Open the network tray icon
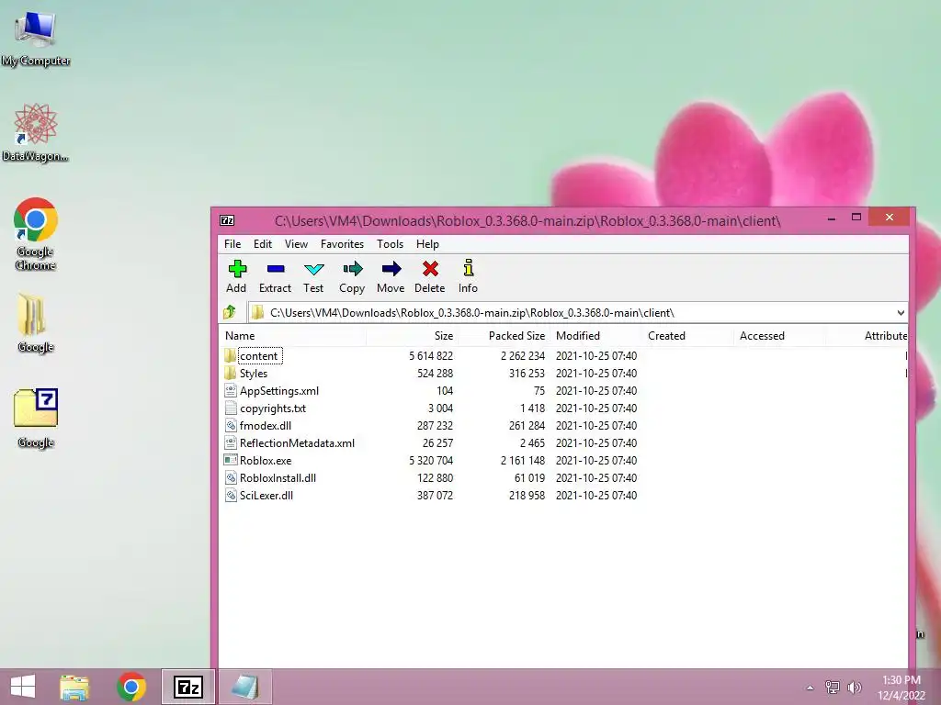The image size is (941, 705). (x=833, y=687)
